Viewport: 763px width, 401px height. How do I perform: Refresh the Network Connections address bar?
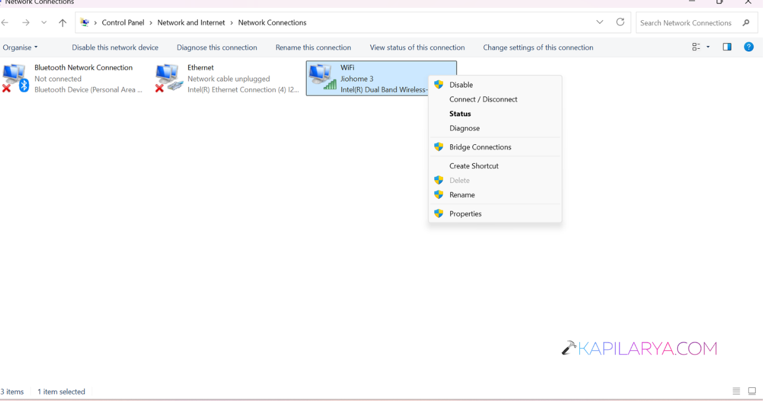(x=620, y=22)
